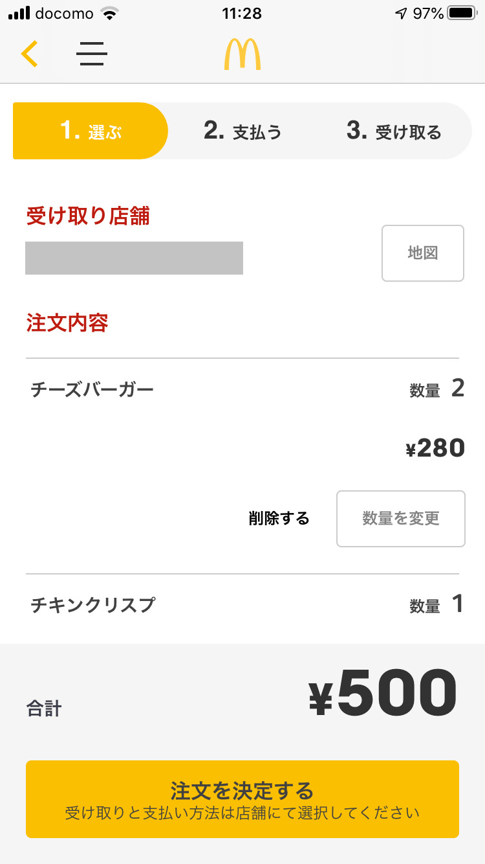This screenshot has width=485, height=864.
Task: Switch to the 2. 支払う step
Action: (x=243, y=131)
